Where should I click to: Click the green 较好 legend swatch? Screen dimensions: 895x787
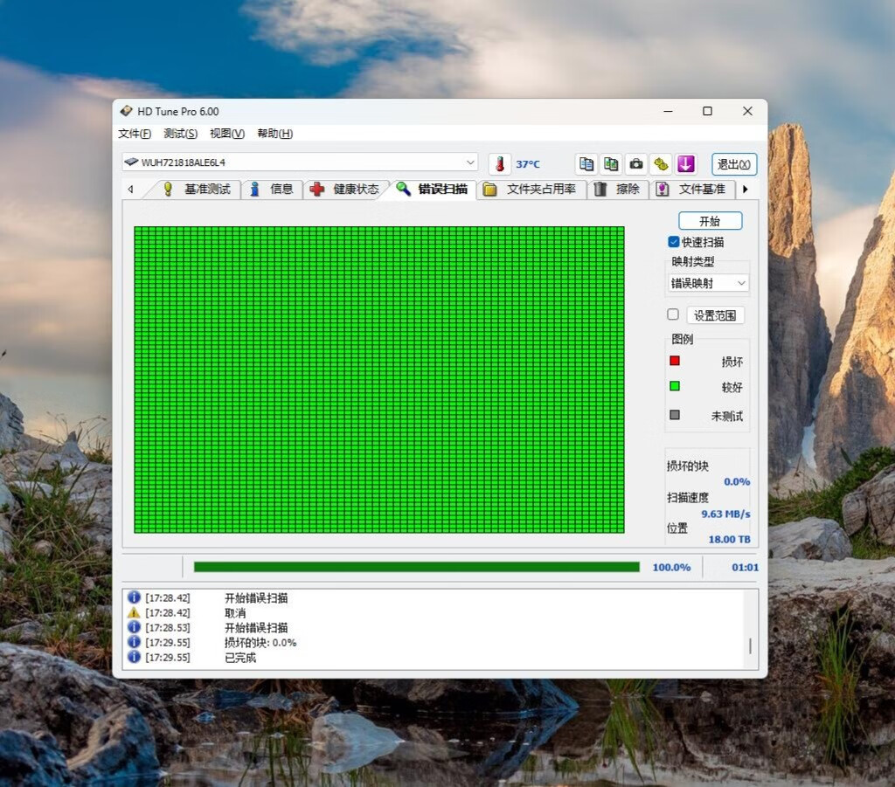[675, 386]
